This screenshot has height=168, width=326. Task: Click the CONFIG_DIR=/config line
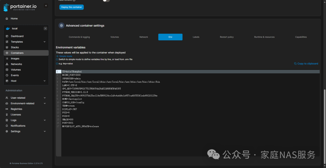point(73,102)
